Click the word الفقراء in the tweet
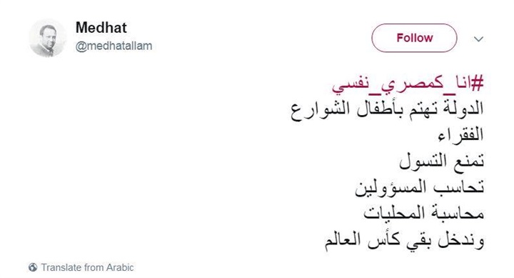Image resolution: width=514 pixels, height=278 pixels. click(x=460, y=134)
